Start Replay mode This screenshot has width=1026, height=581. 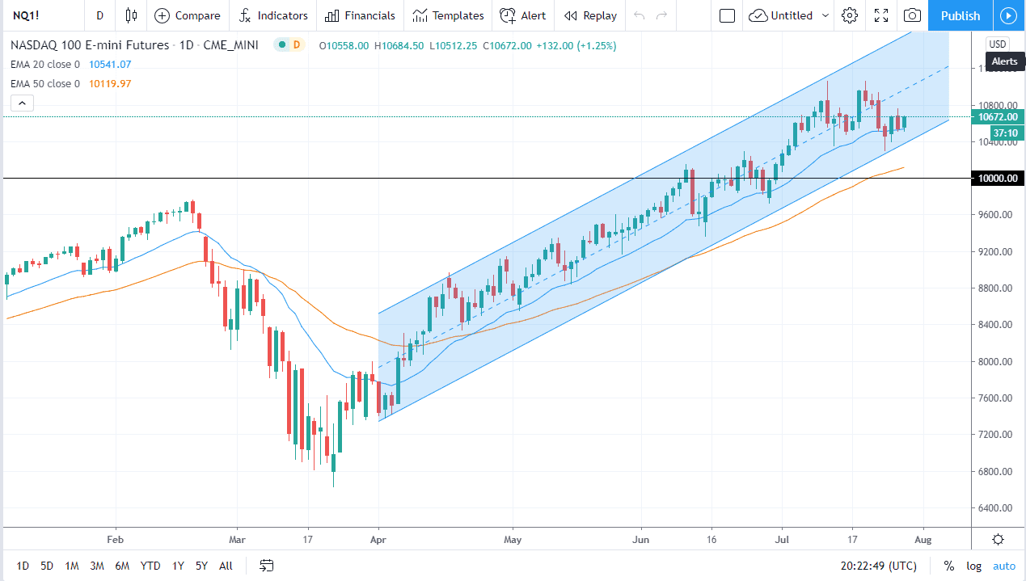[x=589, y=15]
